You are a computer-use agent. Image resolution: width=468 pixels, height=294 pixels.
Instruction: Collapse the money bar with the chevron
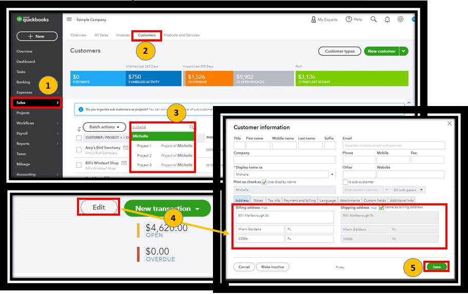[x=409, y=103]
